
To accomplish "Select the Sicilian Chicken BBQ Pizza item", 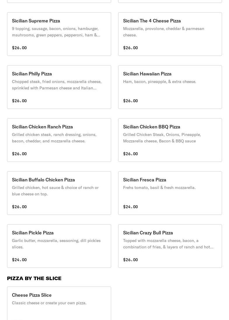I will point(170,140).
